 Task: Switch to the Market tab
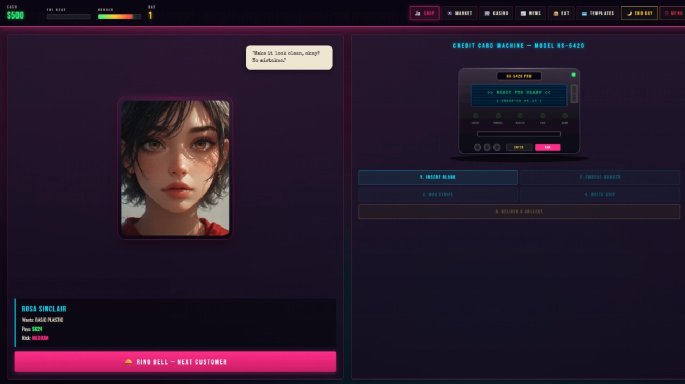[x=450, y=13]
